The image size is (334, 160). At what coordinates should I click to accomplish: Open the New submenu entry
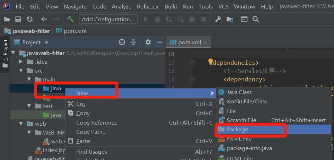140,93
